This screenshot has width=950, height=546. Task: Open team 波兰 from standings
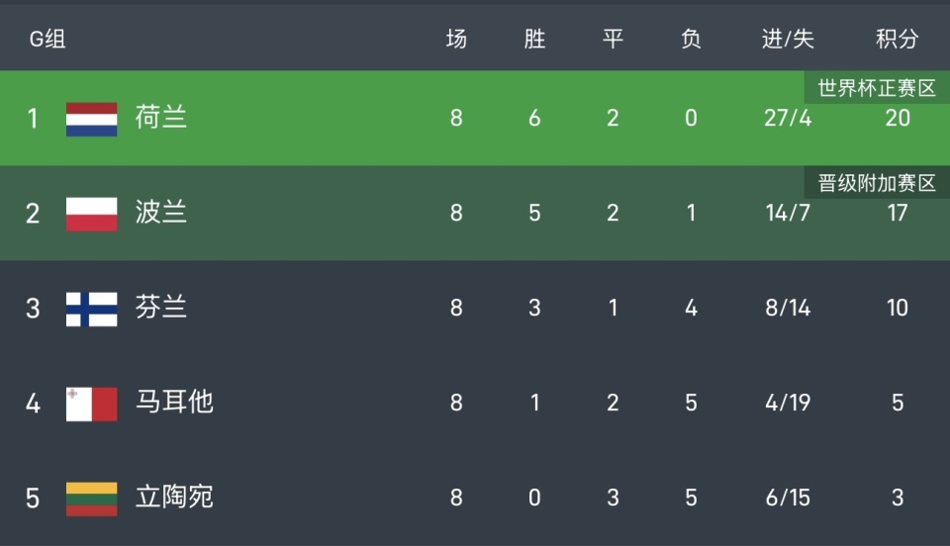(x=161, y=214)
